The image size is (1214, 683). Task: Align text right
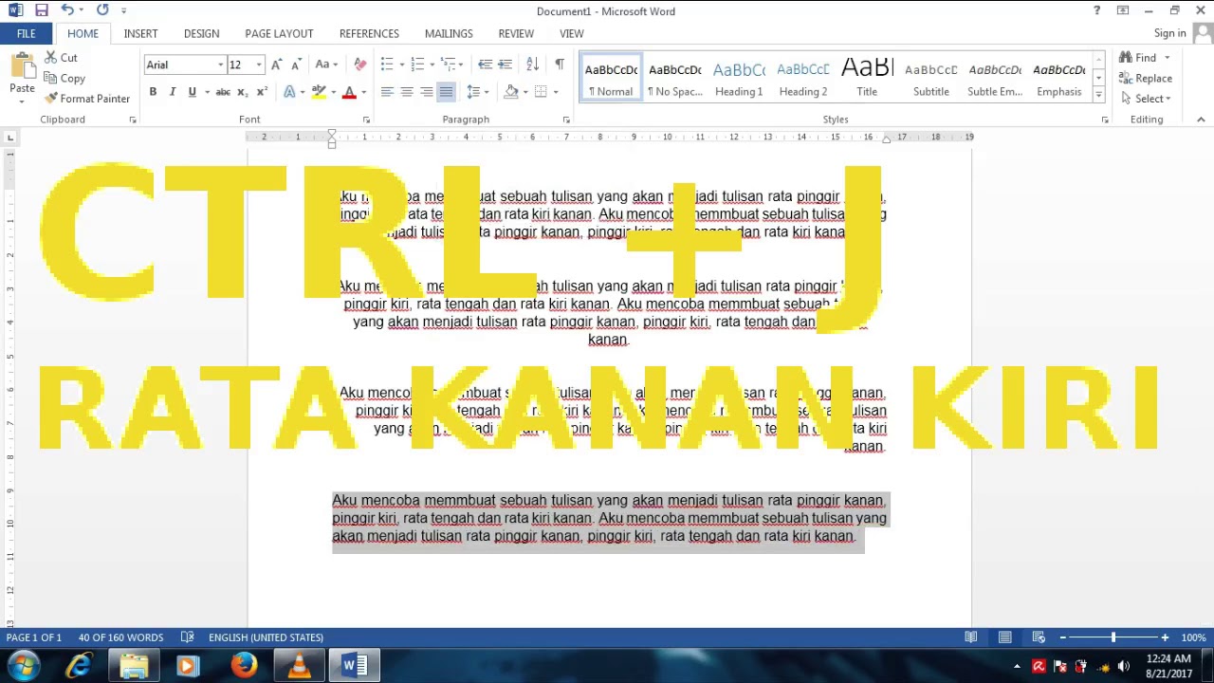tap(427, 92)
